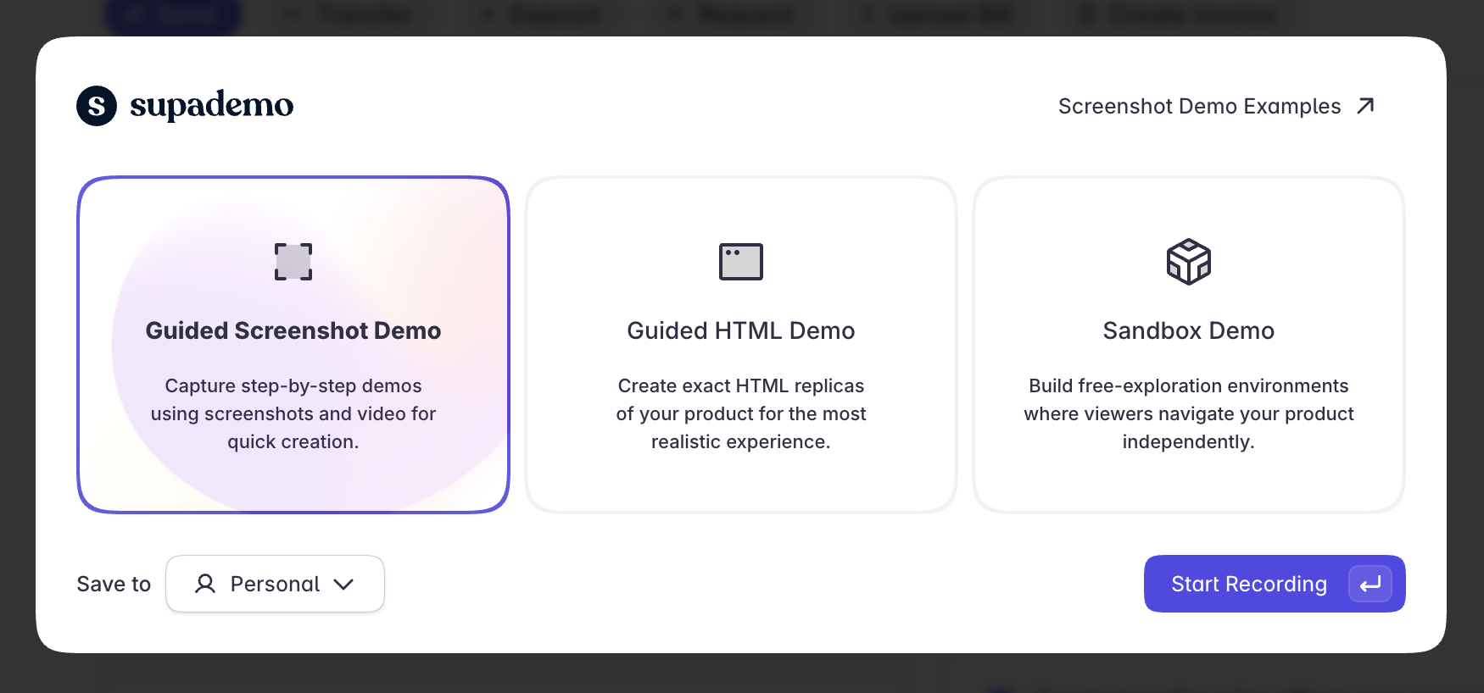
Task: Click the arrow icon beside Screenshot Demo Examples
Action: click(1365, 106)
